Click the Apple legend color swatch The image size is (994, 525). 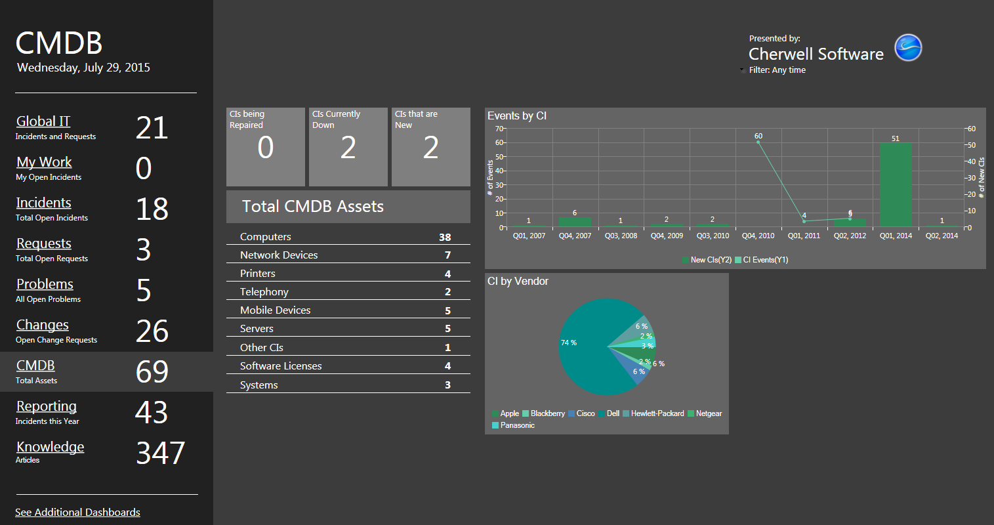495,413
